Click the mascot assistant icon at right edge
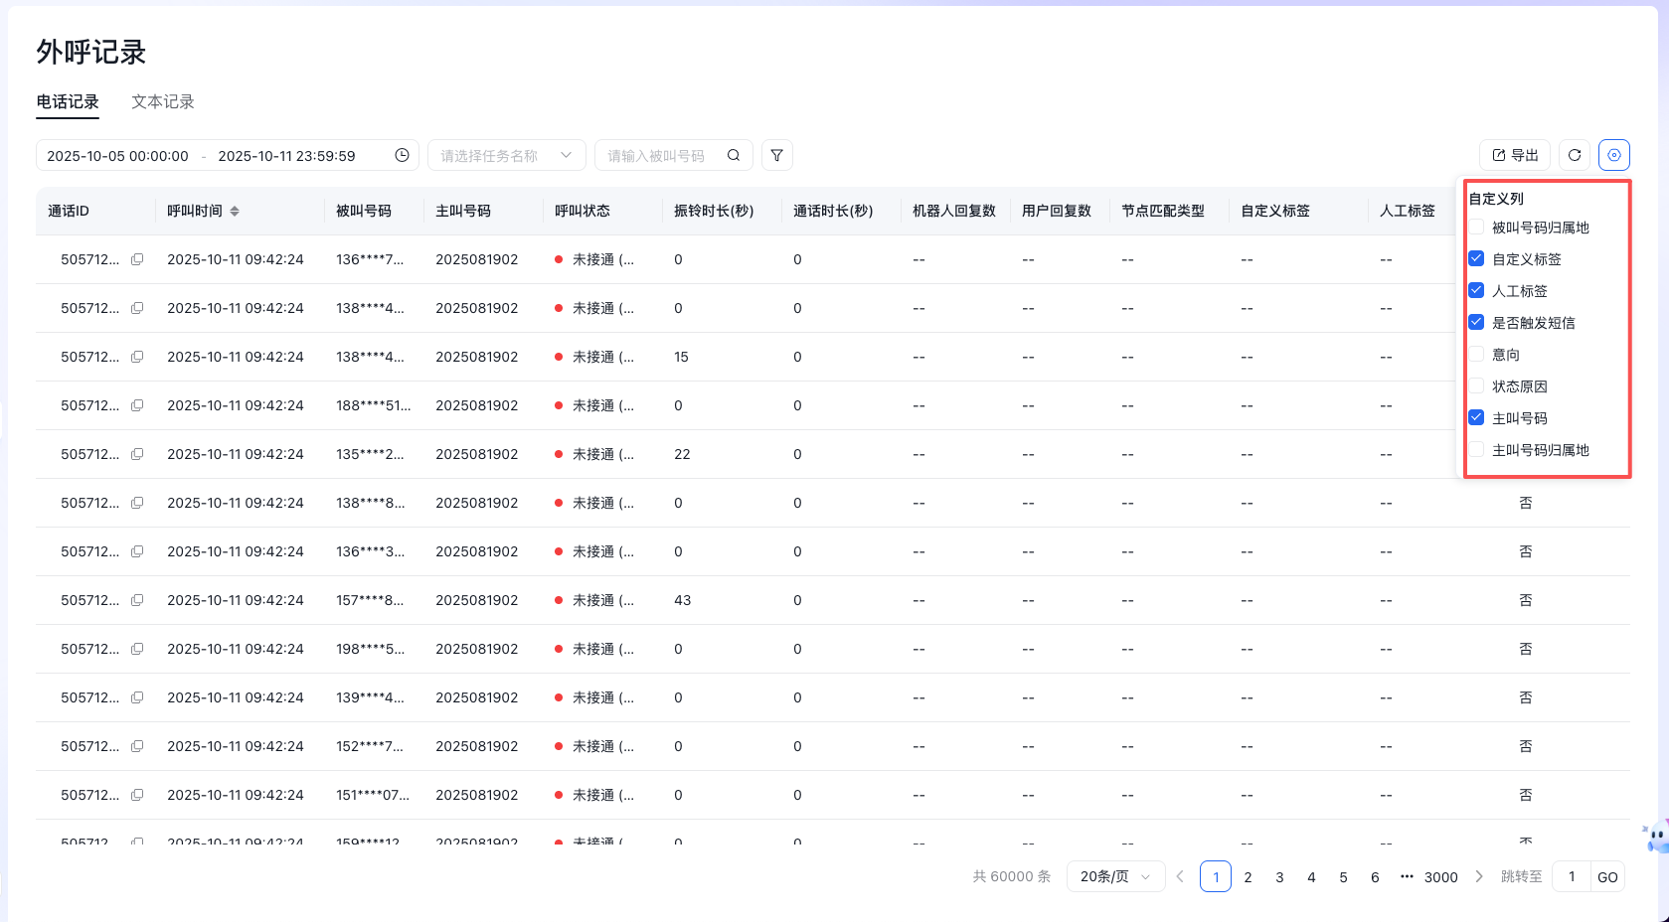This screenshot has width=1669, height=922. click(1655, 837)
